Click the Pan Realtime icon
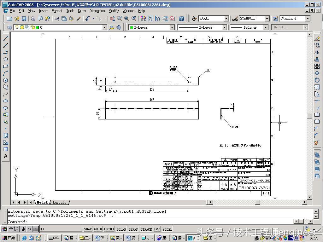Image resolution: width=323 pixels, height=242 pixels. tap(112, 19)
